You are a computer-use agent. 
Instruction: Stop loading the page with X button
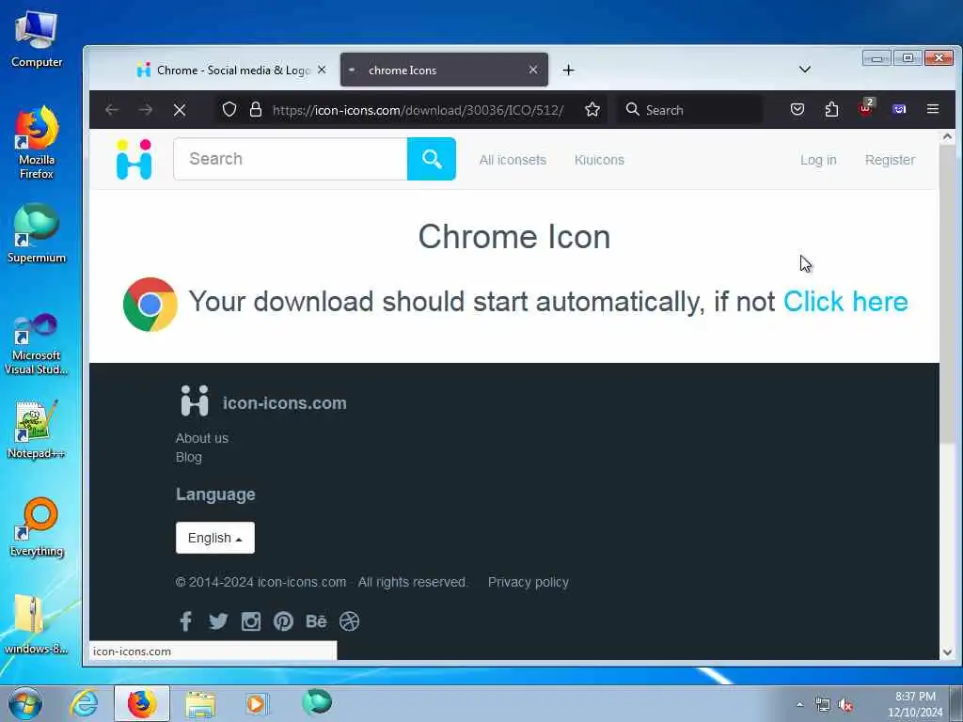(x=180, y=110)
